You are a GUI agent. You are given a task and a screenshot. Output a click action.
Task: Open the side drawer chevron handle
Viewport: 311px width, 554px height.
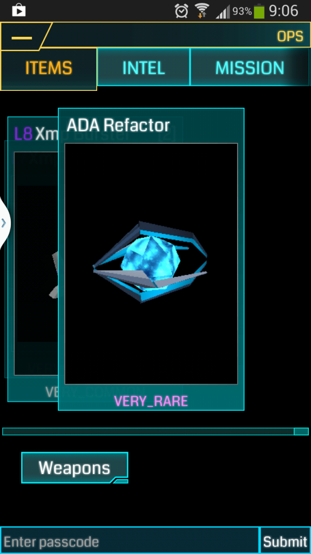click(4, 223)
